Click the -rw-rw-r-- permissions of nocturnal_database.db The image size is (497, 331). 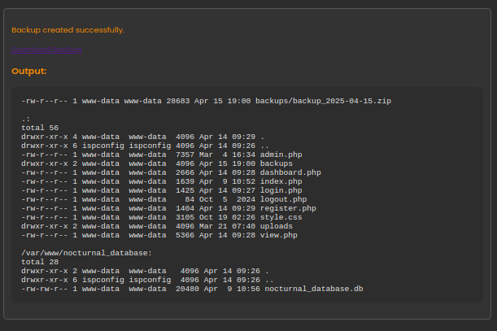pyautogui.click(x=45, y=289)
